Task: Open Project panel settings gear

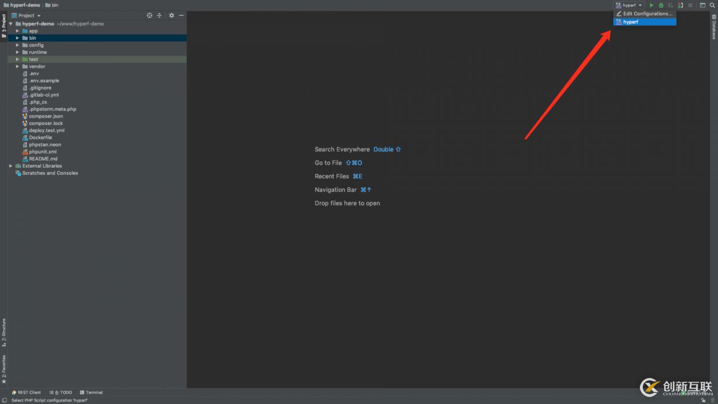Action: pos(171,16)
